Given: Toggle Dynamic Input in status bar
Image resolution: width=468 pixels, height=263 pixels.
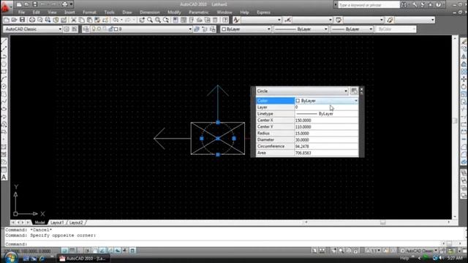Looking at the screenshot, I should (x=118, y=251).
